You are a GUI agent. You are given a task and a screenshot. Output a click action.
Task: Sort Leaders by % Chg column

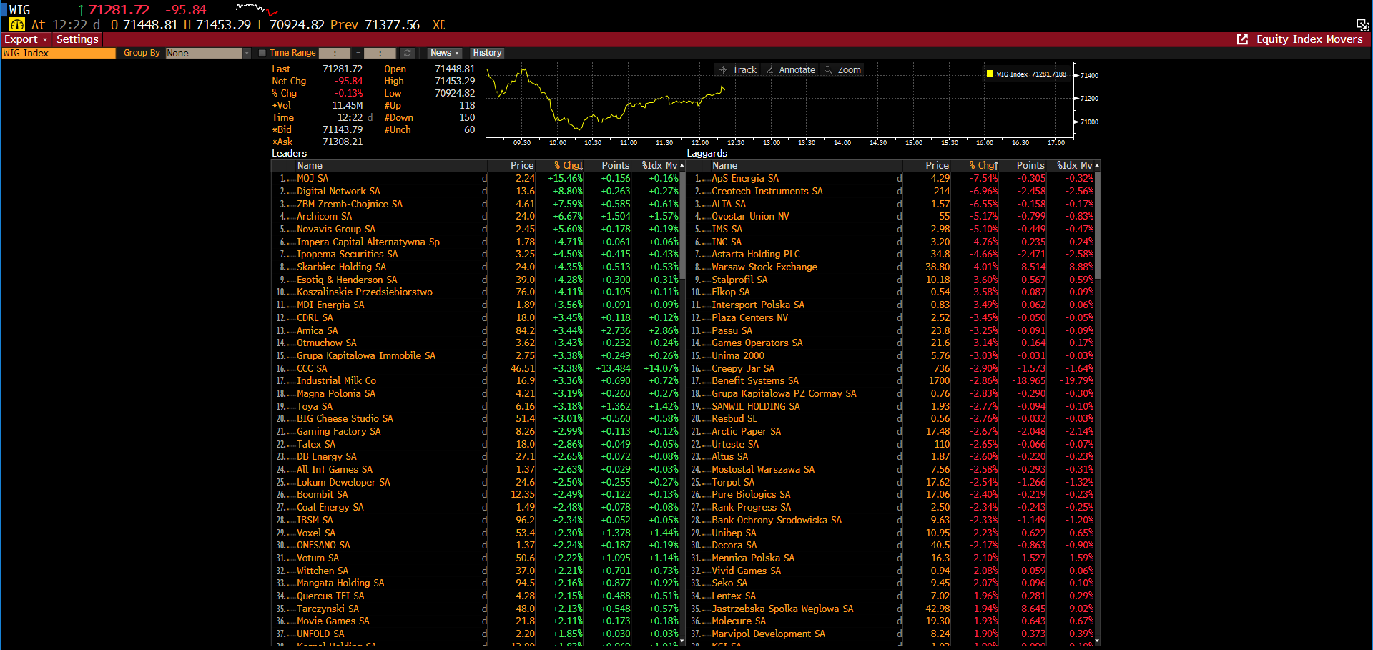(x=568, y=165)
